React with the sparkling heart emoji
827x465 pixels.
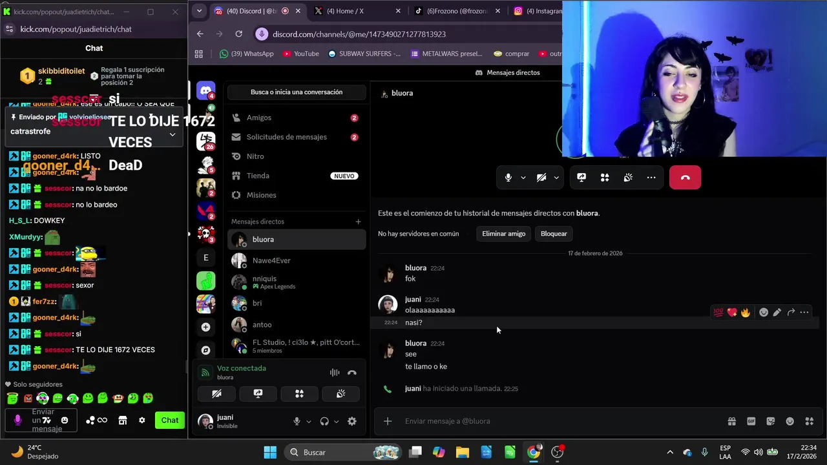click(x=732, y=313)
